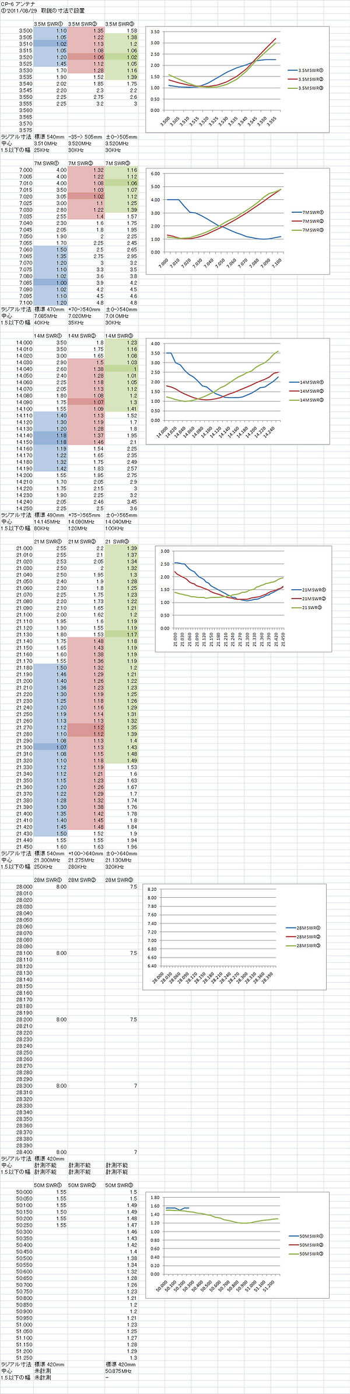Select the '7.085MHz' center frequency cell

pyautogui.click(x=47, y=316)
